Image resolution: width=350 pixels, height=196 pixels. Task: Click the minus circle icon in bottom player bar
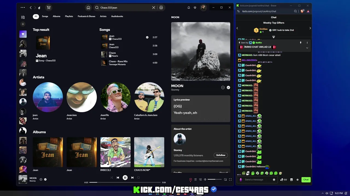click(x=41, y=179)
